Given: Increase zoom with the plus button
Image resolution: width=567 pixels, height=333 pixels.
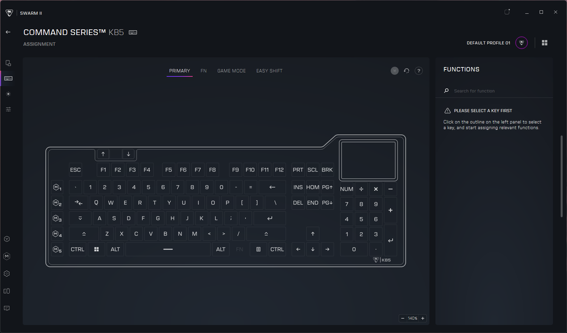Looking at the screenshot, I should tap(423, 318).
